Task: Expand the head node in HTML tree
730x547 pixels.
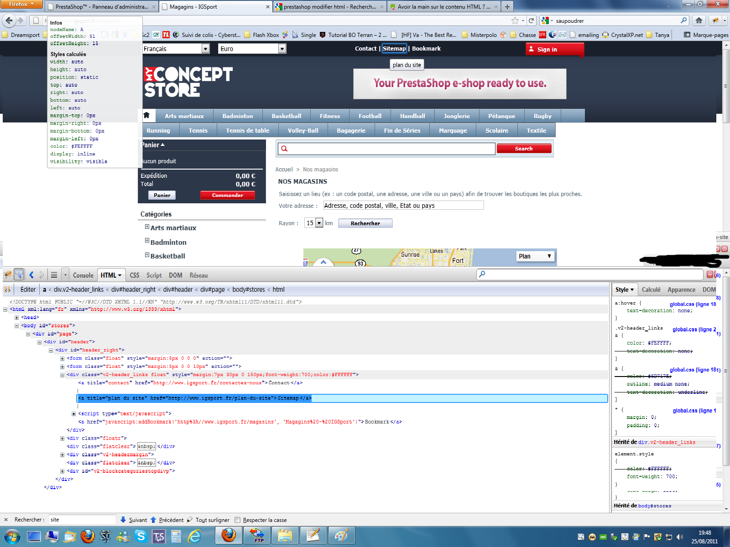Action: (16, 317)
